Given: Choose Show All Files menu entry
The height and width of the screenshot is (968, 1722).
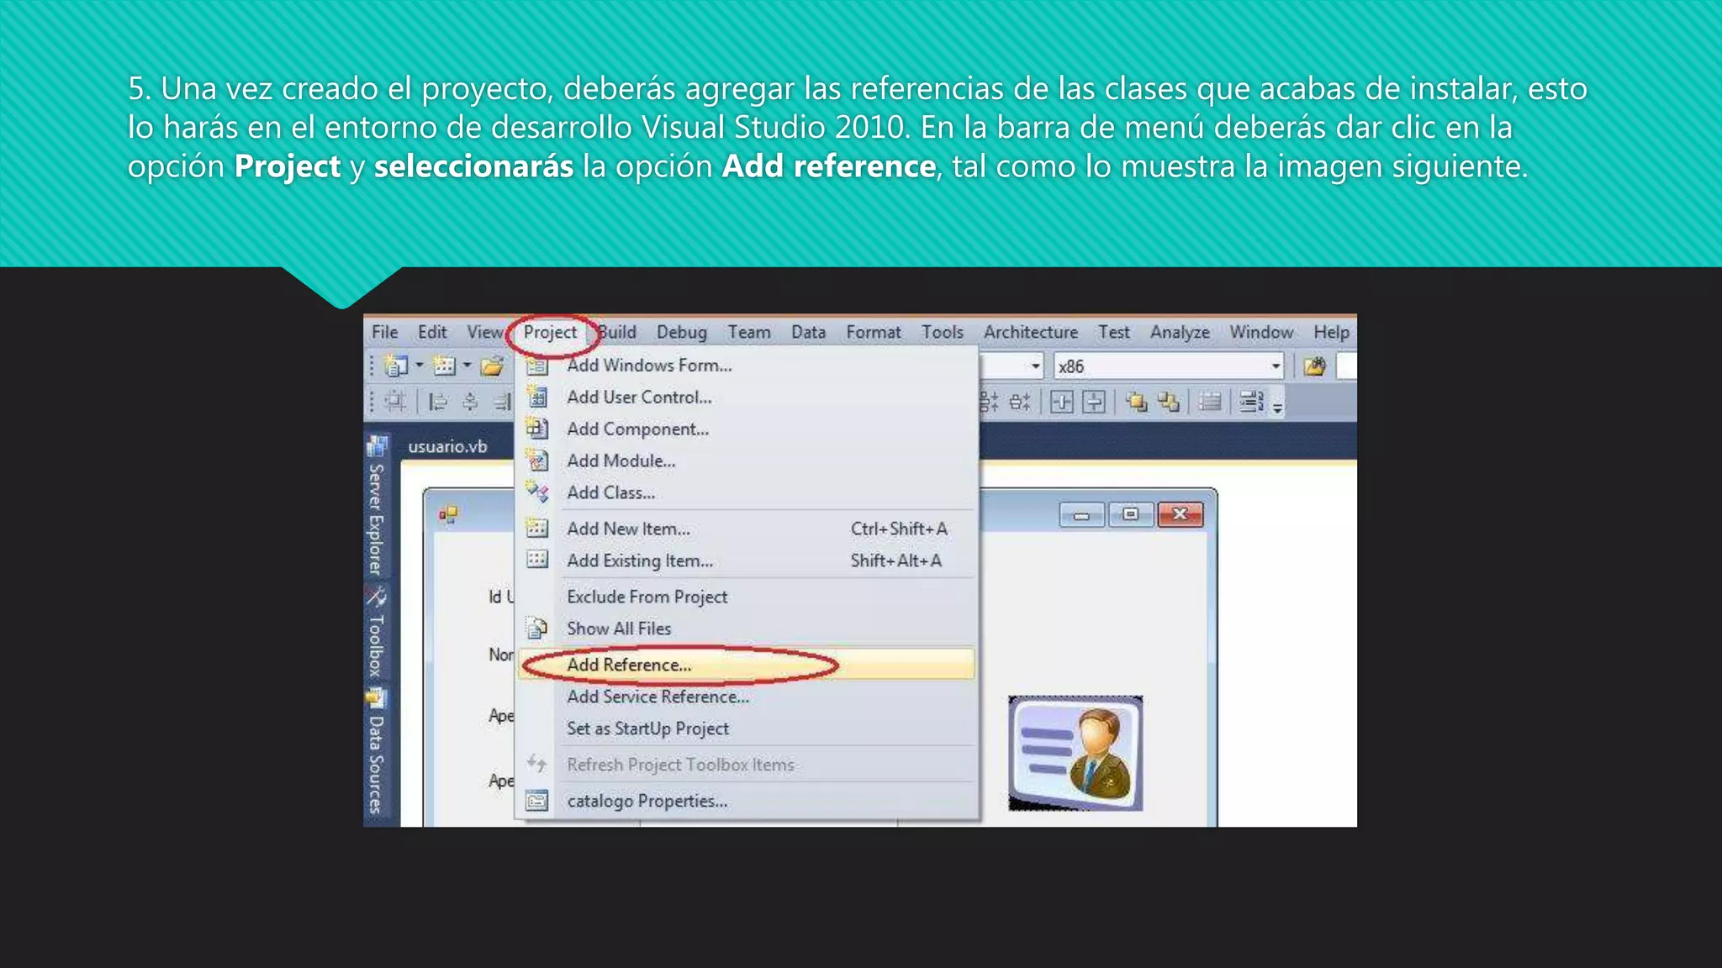Looking at the screenshot, I should click(747, 629).
